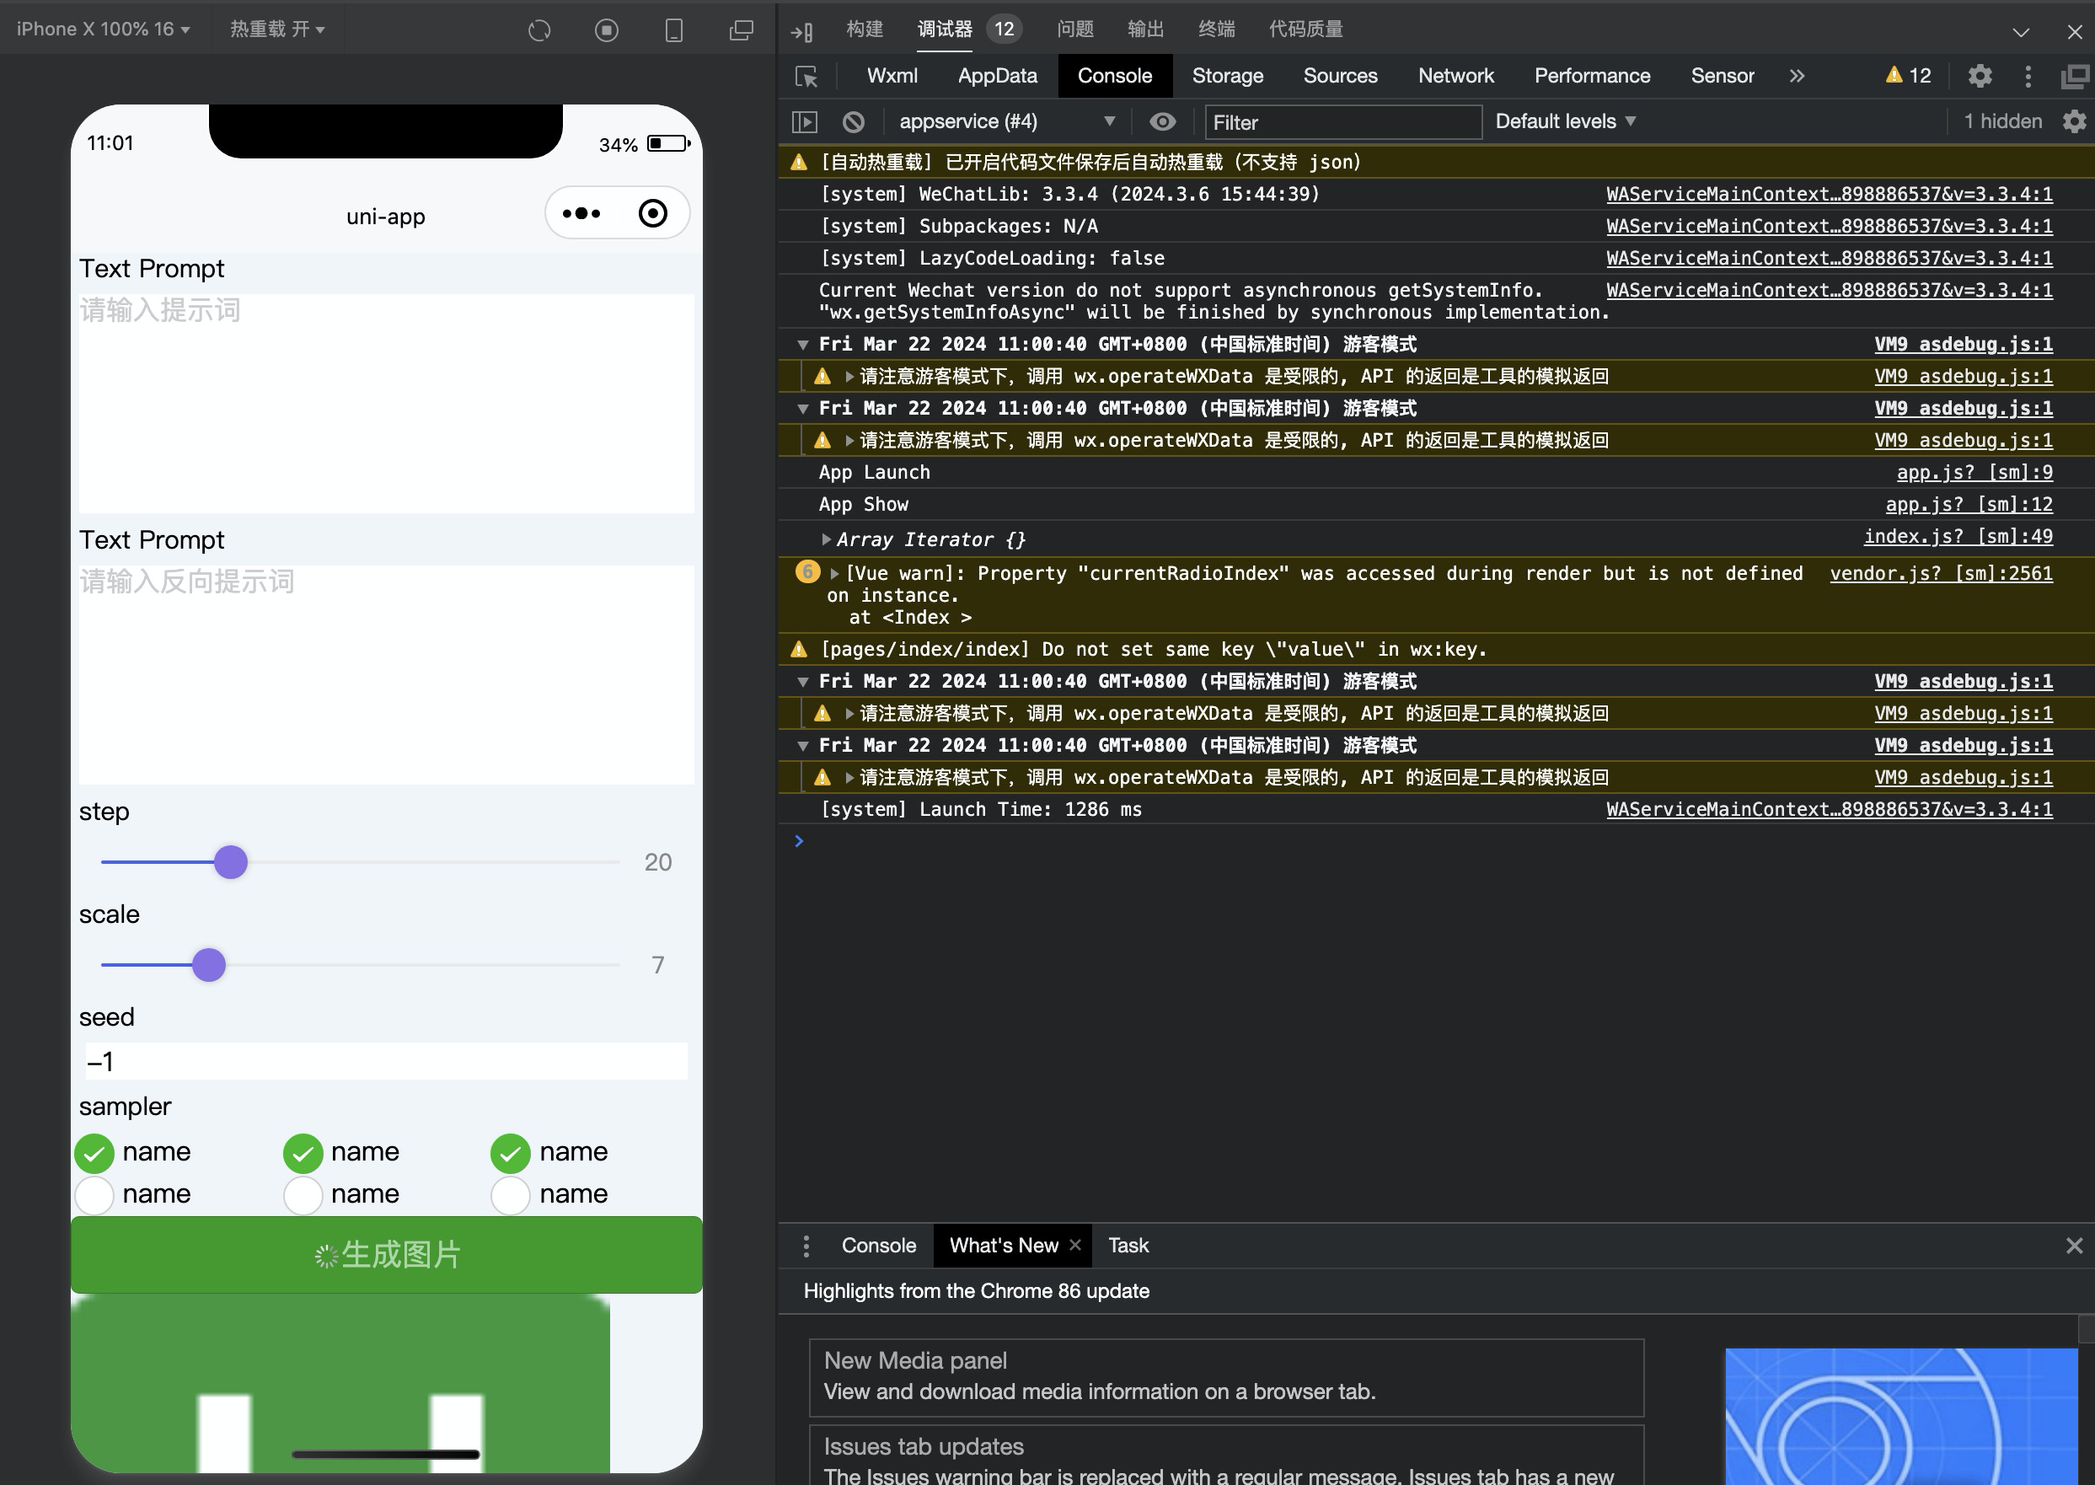Click the 12 warnings indicator icon
2095x1485 pixels.
pos(1908,76)
